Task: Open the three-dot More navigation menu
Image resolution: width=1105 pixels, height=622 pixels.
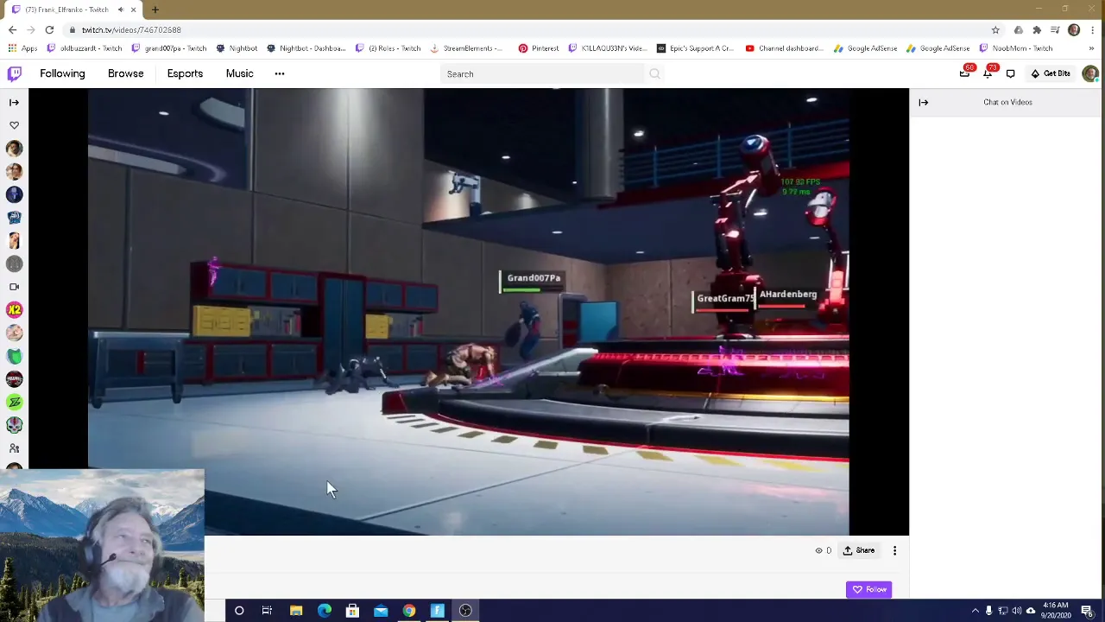Action: (x=280, y=73)
